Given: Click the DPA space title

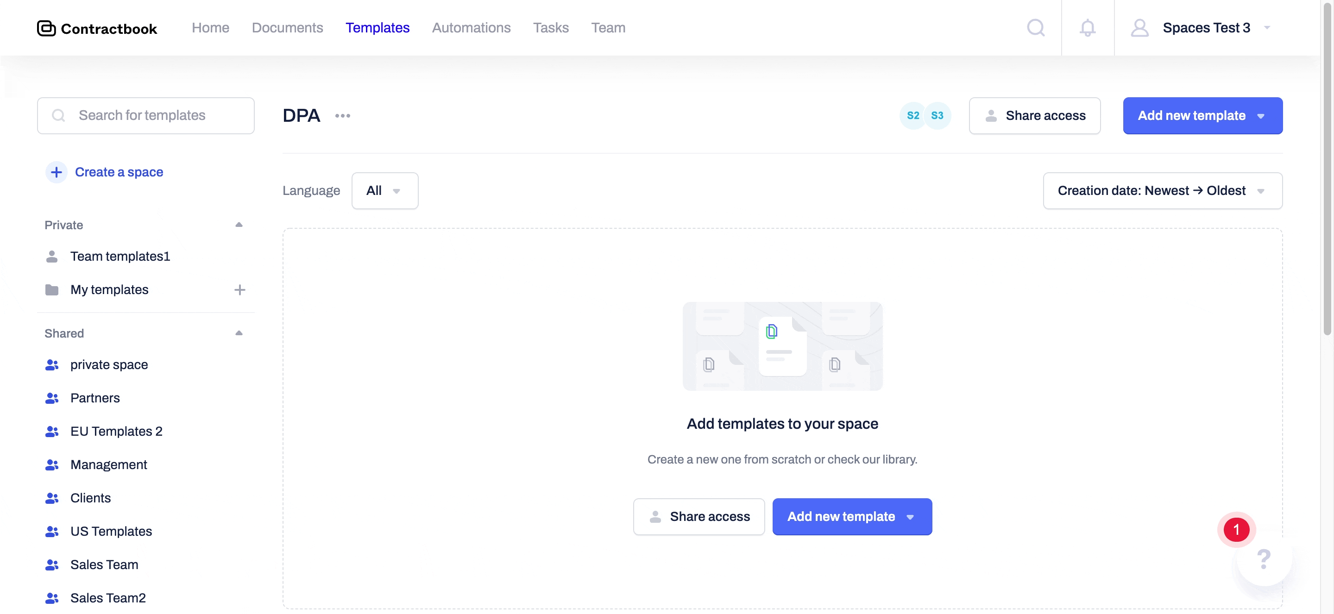Looking at the screenshot, I should click(302, 115).
